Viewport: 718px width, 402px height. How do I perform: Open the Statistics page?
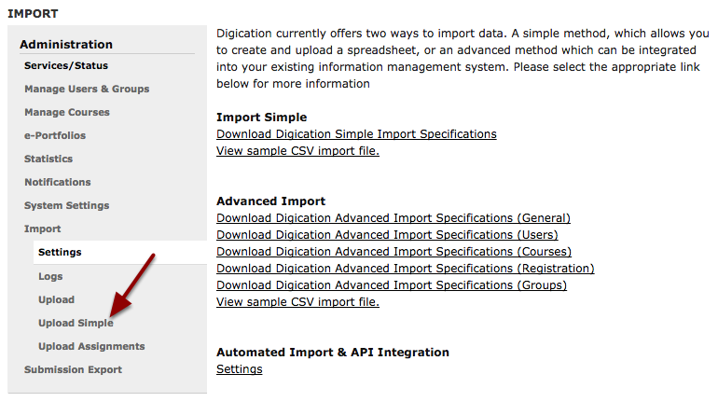click(x=48, y=159)
